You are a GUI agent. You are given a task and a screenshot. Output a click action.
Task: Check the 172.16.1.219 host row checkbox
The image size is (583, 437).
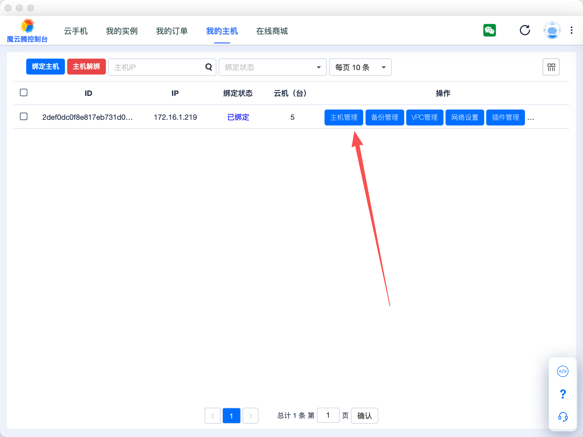(x=24, y=116)
